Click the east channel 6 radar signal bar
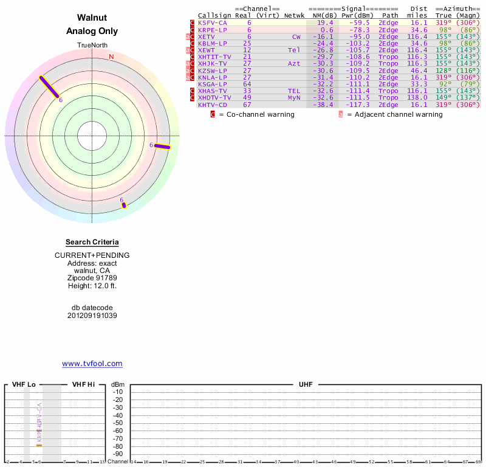The width and height of the screenshot is (486, 467). [x=162, y=146]
